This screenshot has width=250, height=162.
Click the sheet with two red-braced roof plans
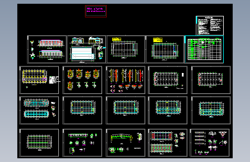168,143
